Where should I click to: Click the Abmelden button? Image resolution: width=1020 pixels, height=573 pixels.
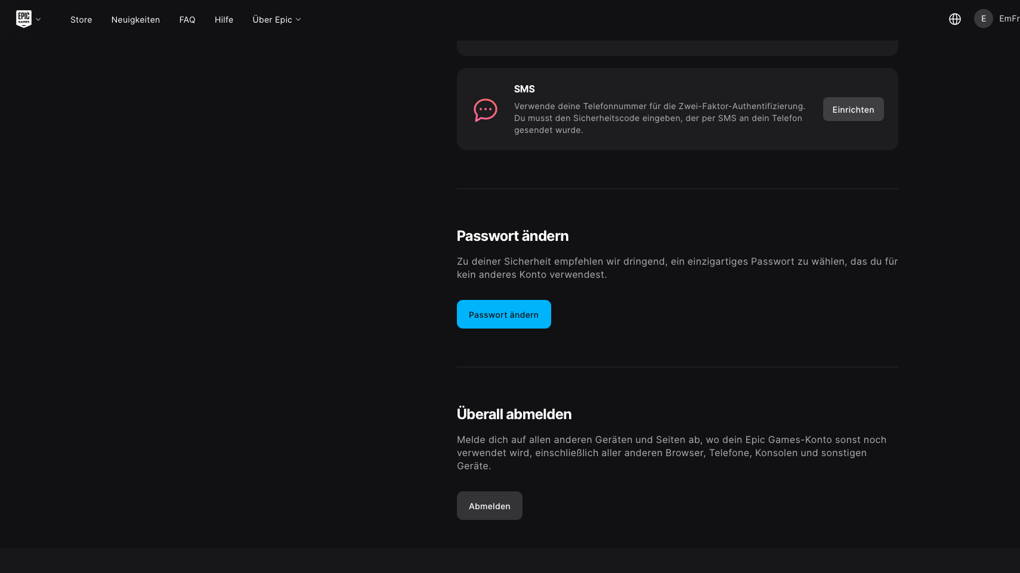tap(489, 506)
